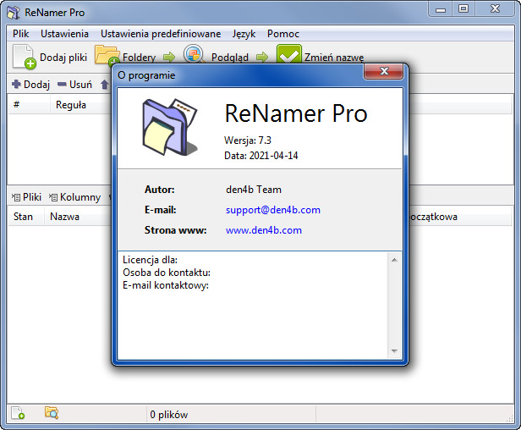
Task: Close the O programie dialog
Action: [384, 71]
